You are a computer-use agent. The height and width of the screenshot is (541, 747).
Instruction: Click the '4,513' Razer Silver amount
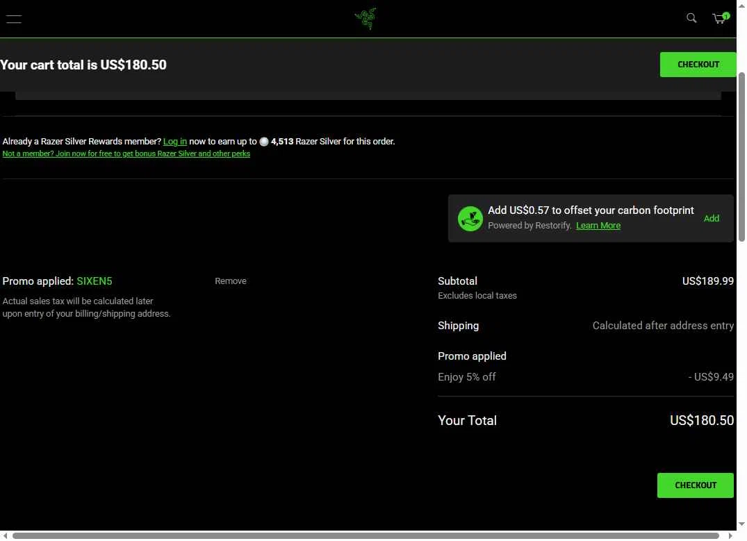(x=282, y=142)
